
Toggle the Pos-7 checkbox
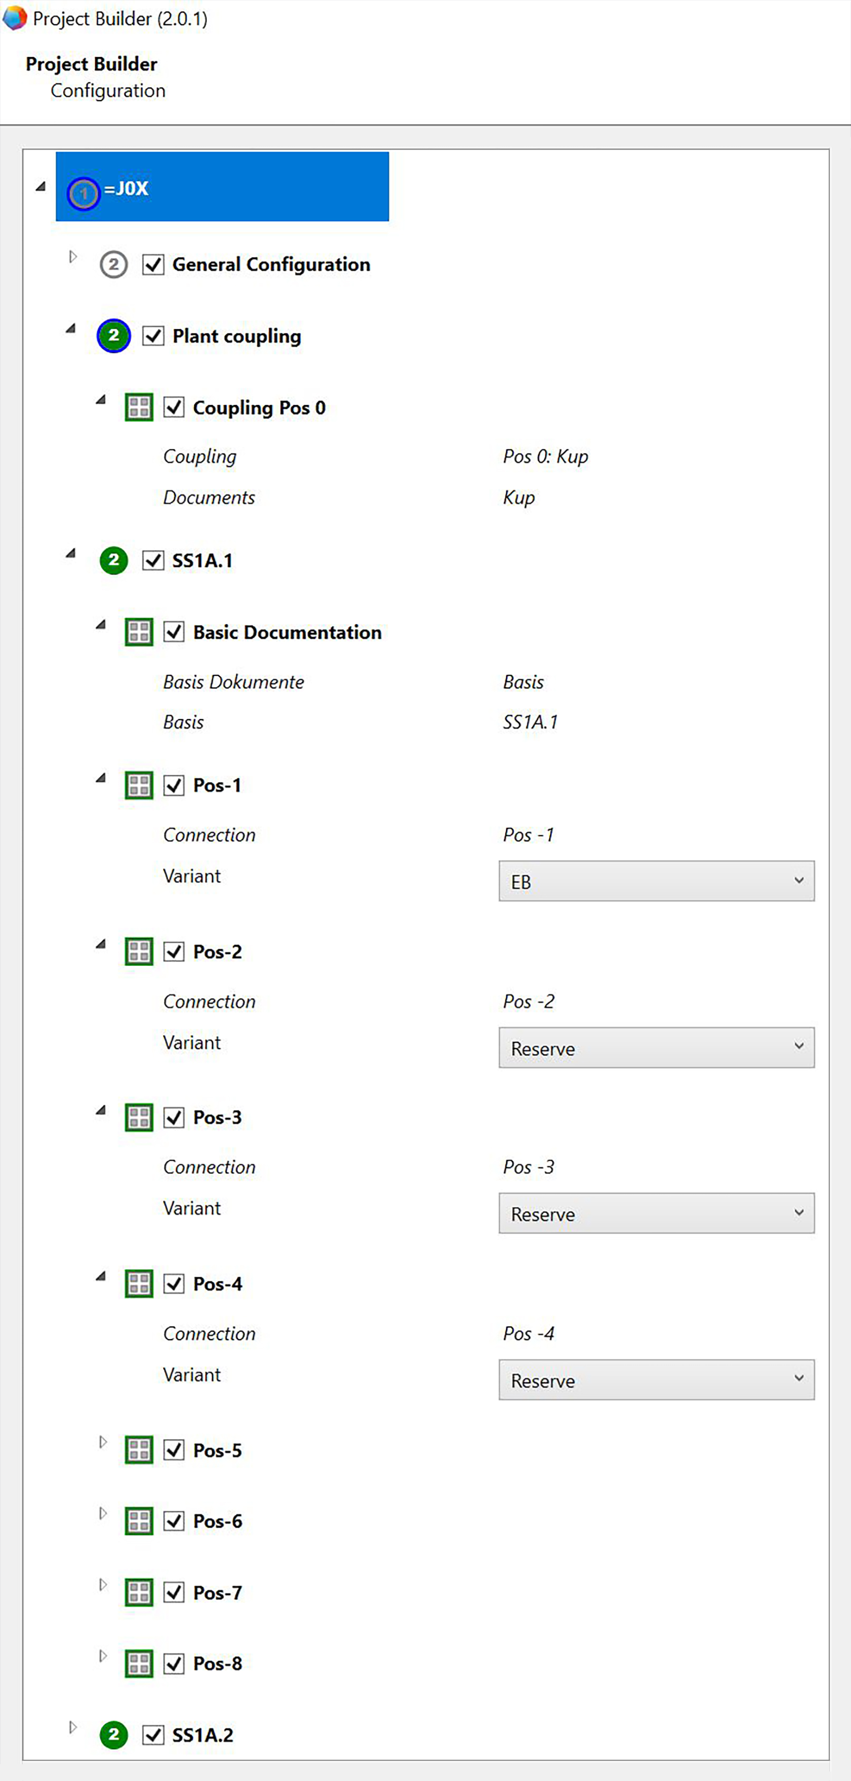(x=174, y=1592)
